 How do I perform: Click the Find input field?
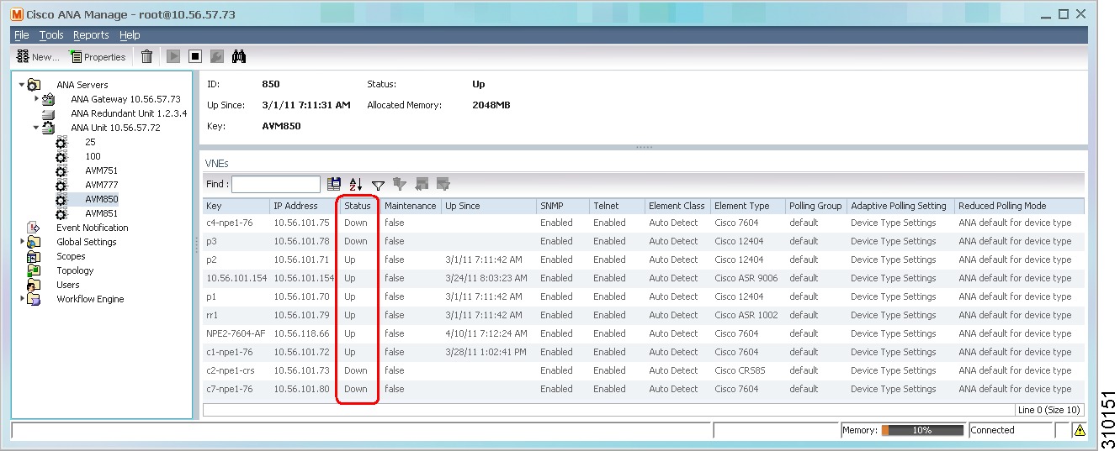pyautogui.click(x=276, y=184)
